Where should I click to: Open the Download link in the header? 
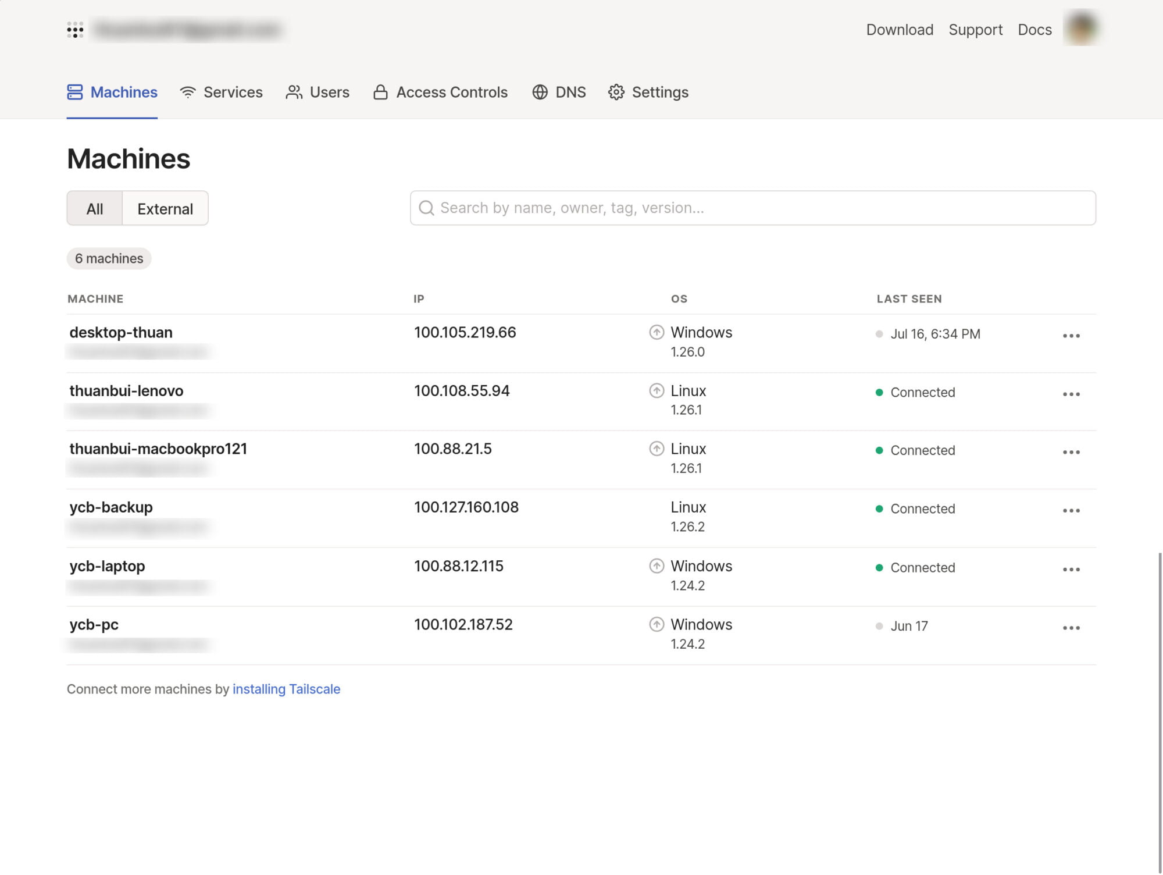tap(900, 30)
